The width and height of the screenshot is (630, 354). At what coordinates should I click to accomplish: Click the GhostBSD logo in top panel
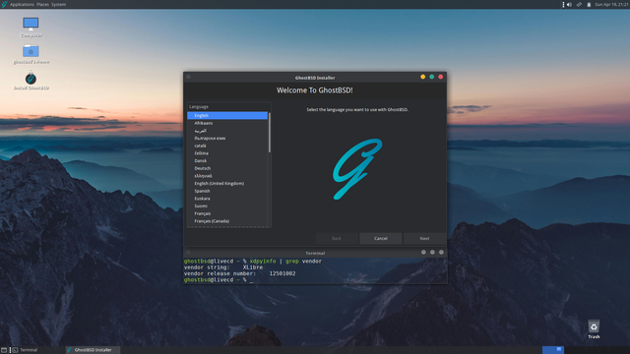click(x=4, y=4)
